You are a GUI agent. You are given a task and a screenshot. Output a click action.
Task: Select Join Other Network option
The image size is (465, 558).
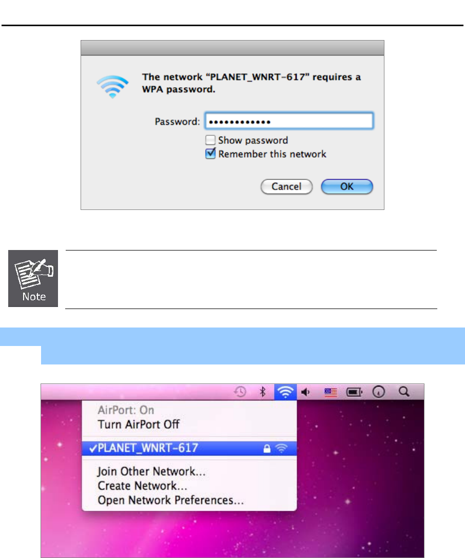151,472
